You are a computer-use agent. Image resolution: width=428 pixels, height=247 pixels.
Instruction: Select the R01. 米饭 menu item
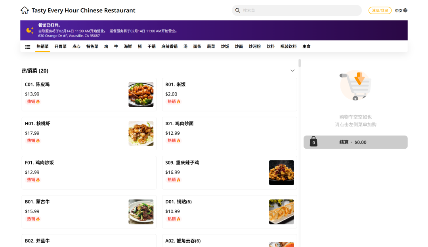pyautogui.click(x=229, y=94)
